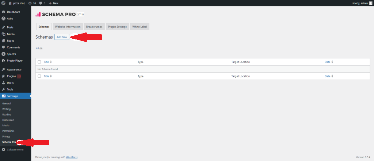Click the Tools wrench icon
Screen dimensions: 374x161
pos(4,89)
